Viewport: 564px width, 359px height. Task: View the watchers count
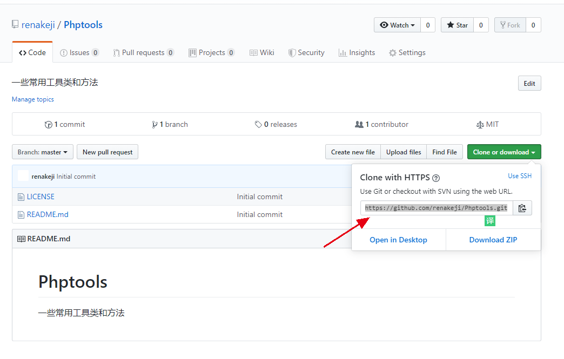(428, 25)
